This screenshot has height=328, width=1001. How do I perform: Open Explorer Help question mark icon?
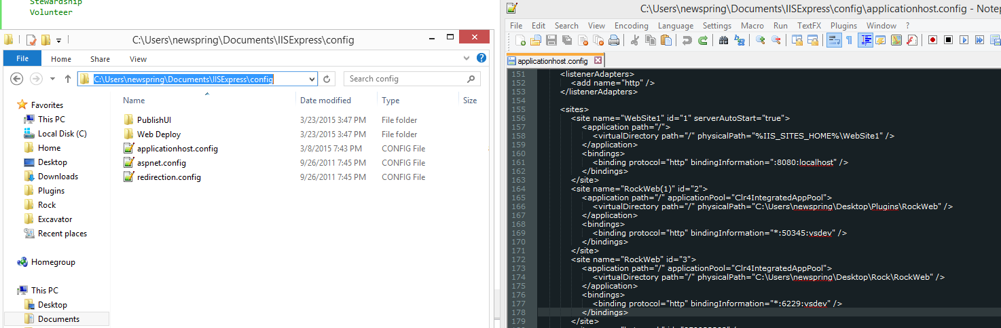coord(481,58)
